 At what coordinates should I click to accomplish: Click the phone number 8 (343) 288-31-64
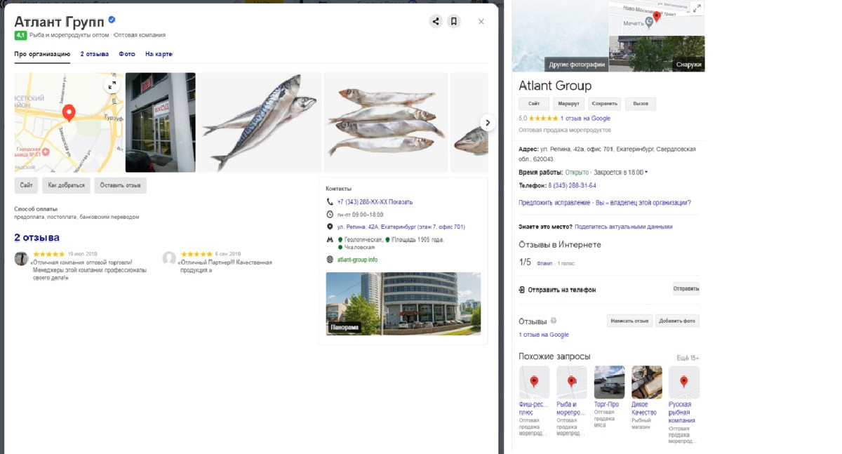click(573, 185)
